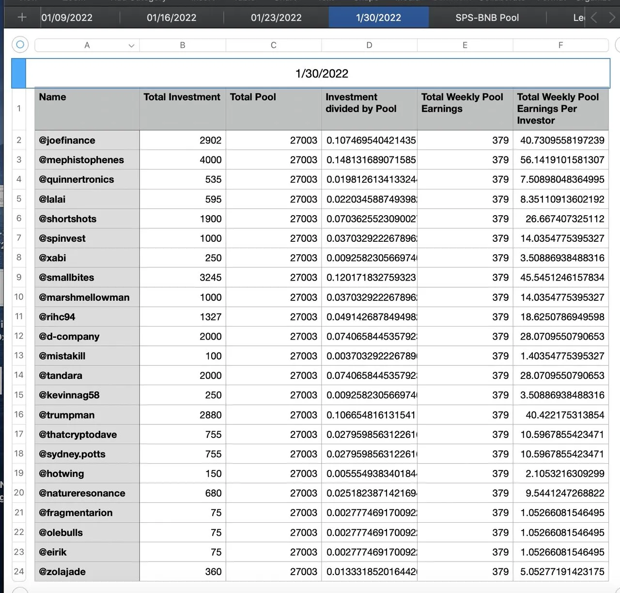Select column F header

[x=560, y=45]
